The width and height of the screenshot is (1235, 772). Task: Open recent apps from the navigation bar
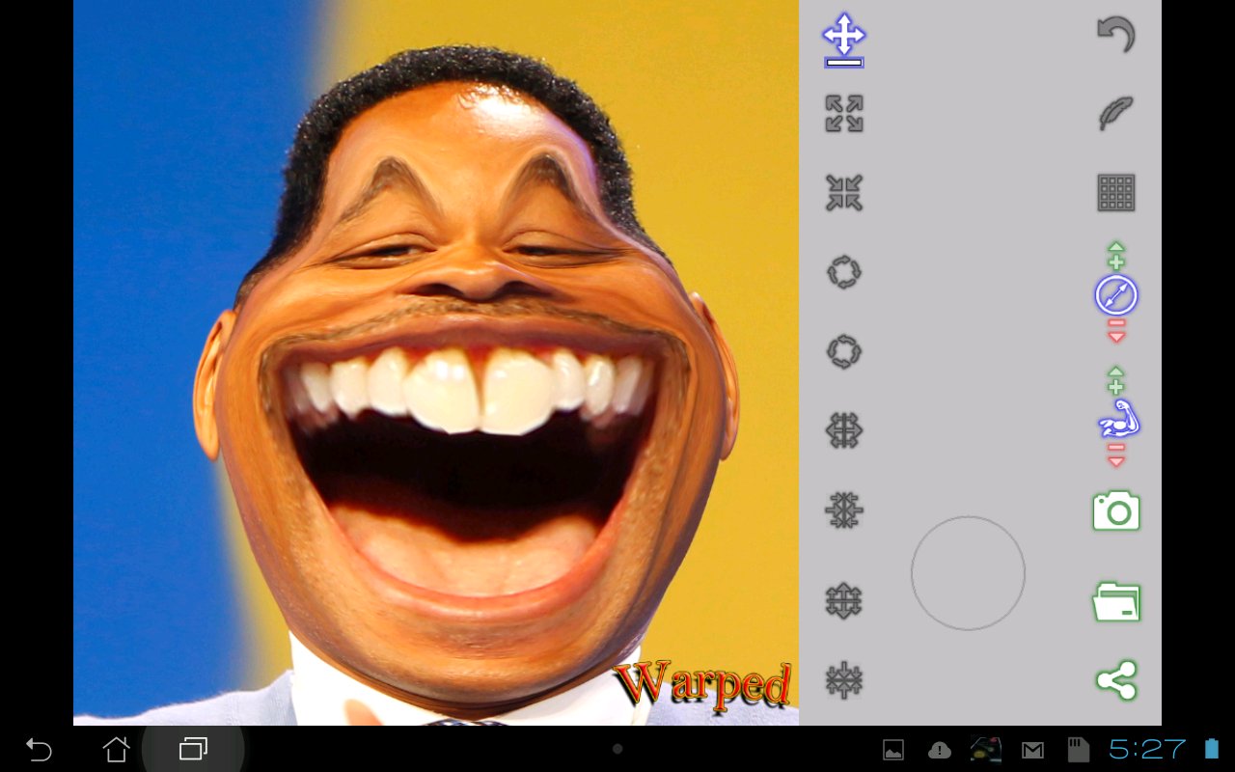point(193,748)
